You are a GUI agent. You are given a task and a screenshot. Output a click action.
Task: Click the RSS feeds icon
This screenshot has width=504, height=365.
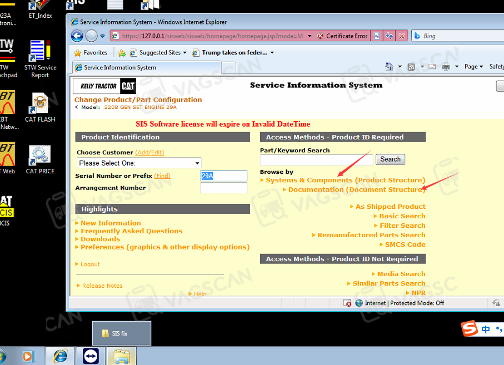tap(411, 67)
